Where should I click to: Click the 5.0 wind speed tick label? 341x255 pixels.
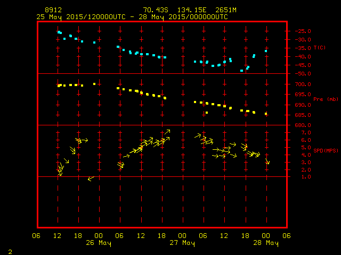(x=306, y=148)
